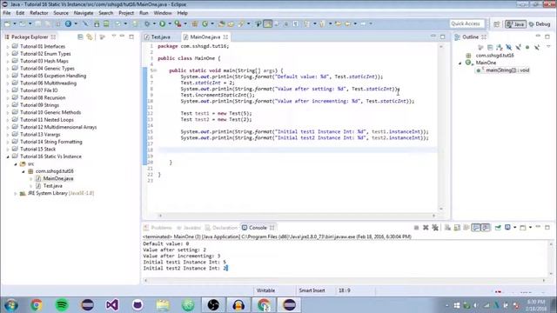Click the editor horizontal scrollbar
The height and width of the screenshot is (313, 557).
[x=297, y=216]
